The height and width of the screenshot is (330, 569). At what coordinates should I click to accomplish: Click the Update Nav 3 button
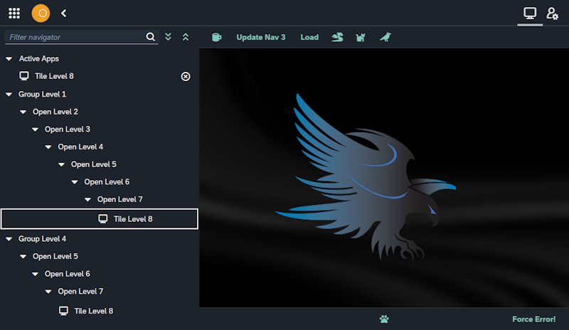point(261,37)
